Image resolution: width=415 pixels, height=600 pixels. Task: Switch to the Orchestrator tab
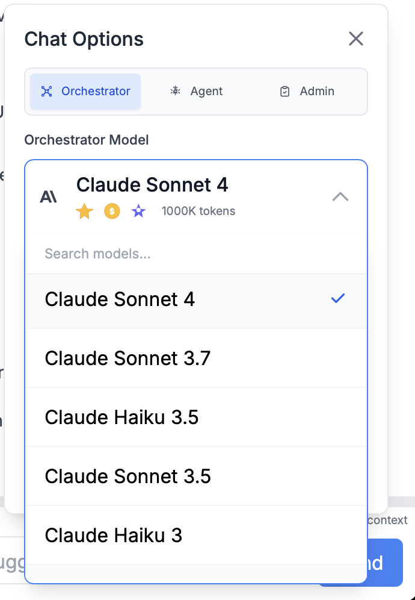[x=85, y=91]
